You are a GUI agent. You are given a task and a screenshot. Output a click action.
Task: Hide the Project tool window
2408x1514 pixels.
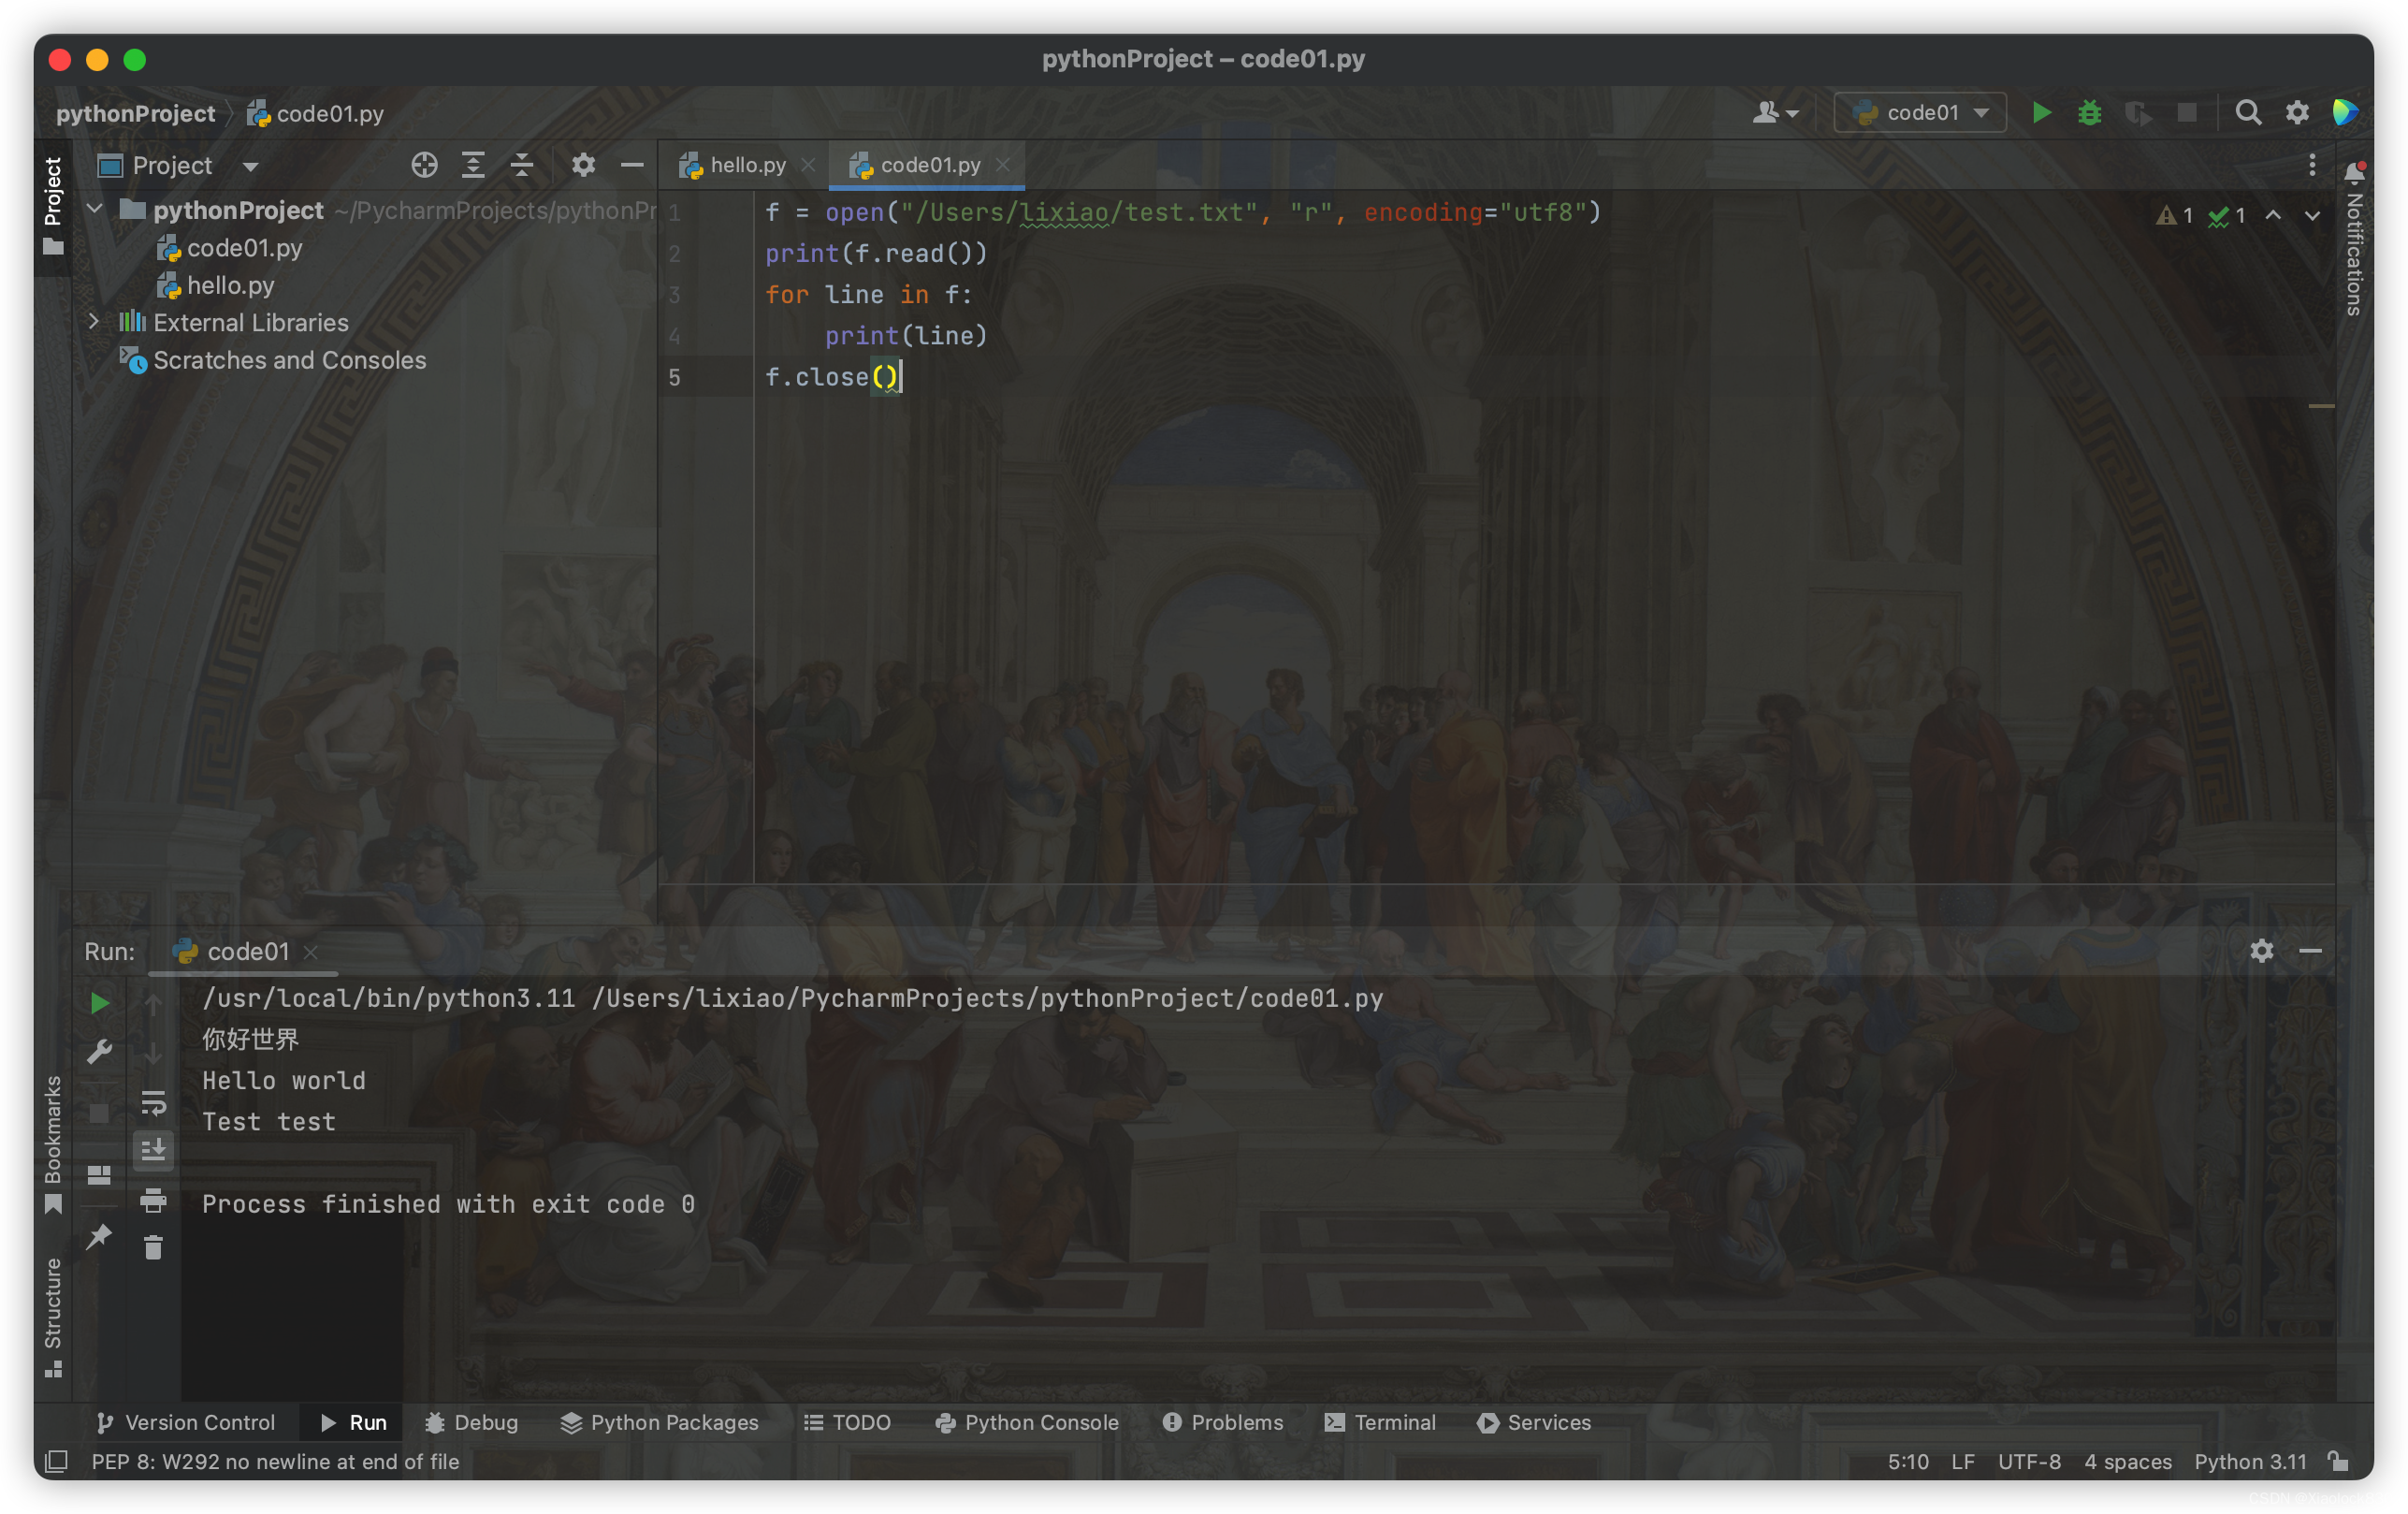631,165
